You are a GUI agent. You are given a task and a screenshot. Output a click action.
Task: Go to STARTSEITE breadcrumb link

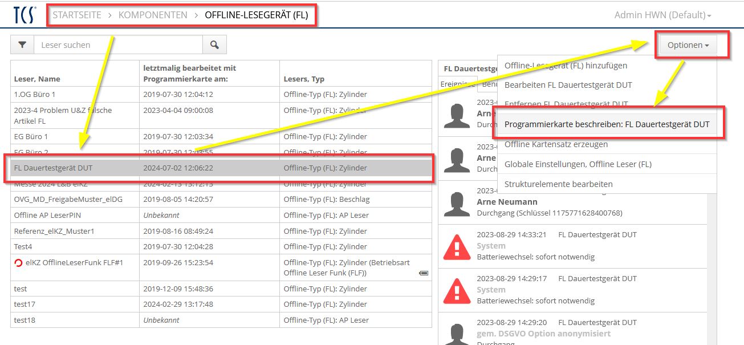[77, 15]
